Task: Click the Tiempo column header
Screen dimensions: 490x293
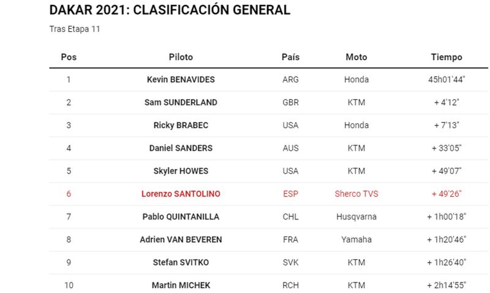Action: click(x=447, y=57)
